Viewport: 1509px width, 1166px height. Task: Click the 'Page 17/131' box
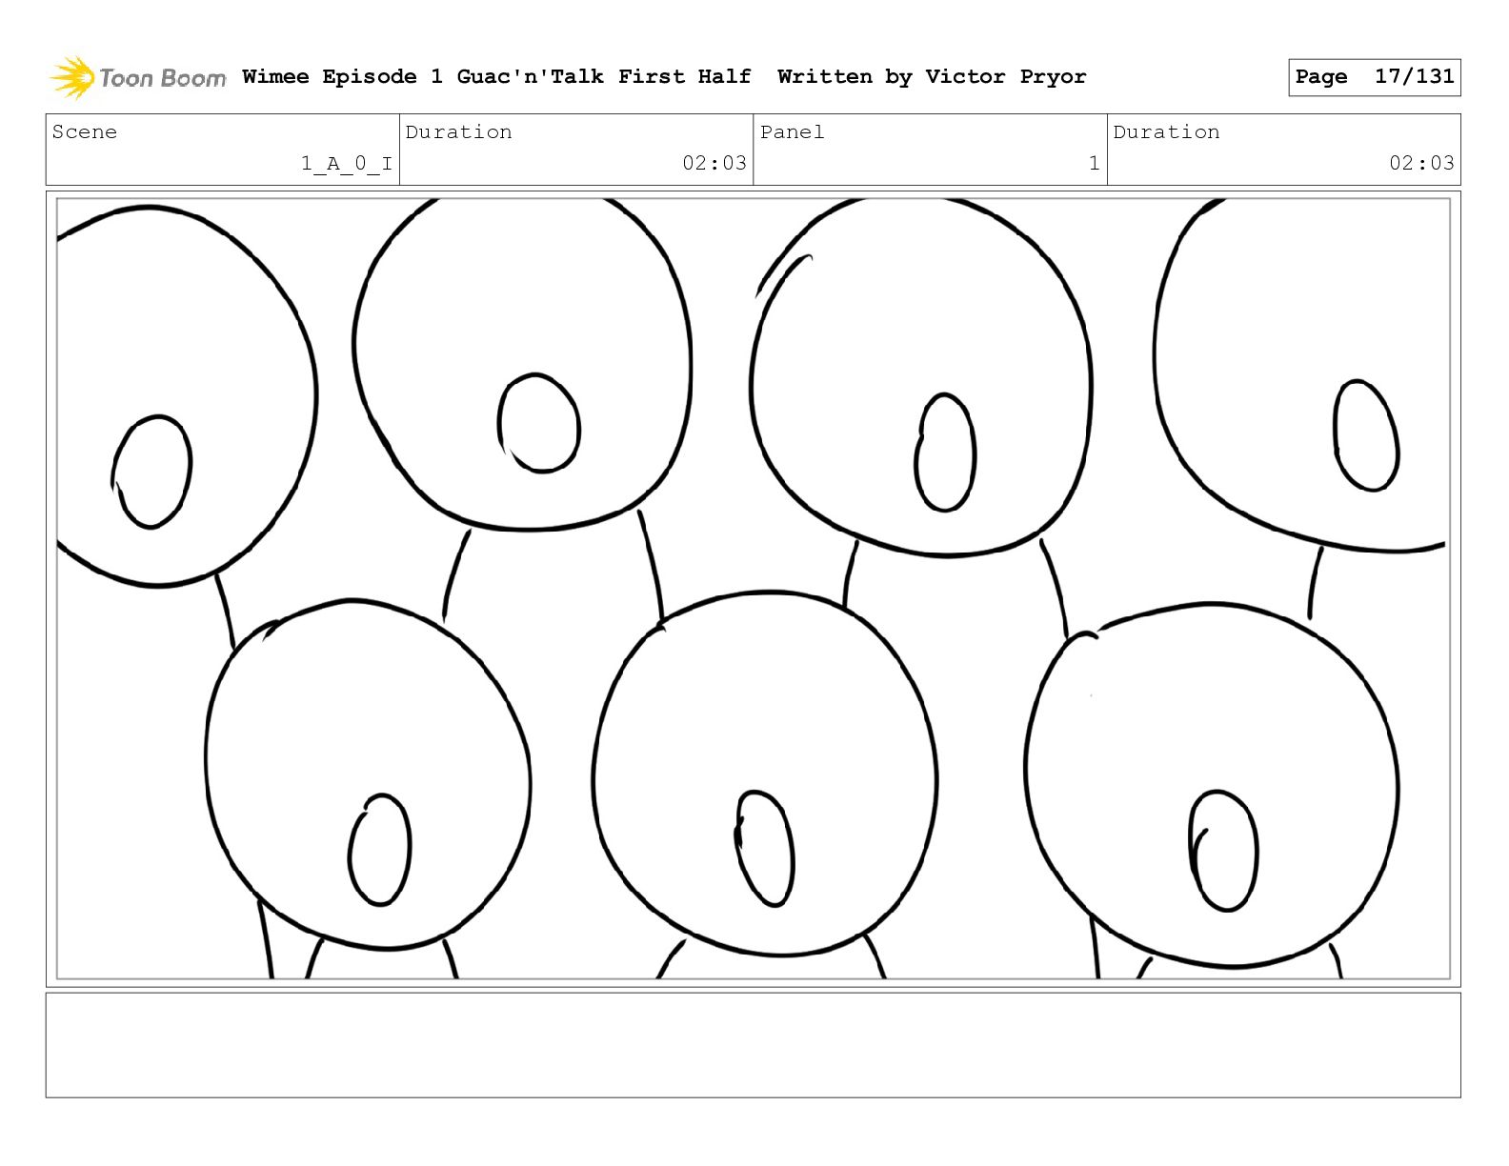point(1374,77)
